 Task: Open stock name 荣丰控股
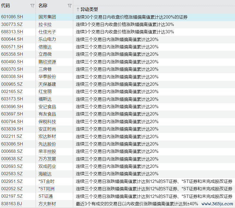47,151
